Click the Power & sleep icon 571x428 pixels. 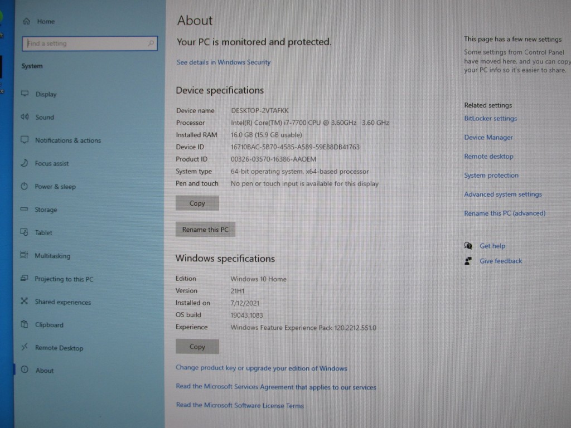[x=25, y=186]
